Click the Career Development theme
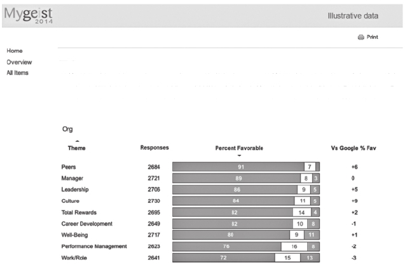 [87, 223]
